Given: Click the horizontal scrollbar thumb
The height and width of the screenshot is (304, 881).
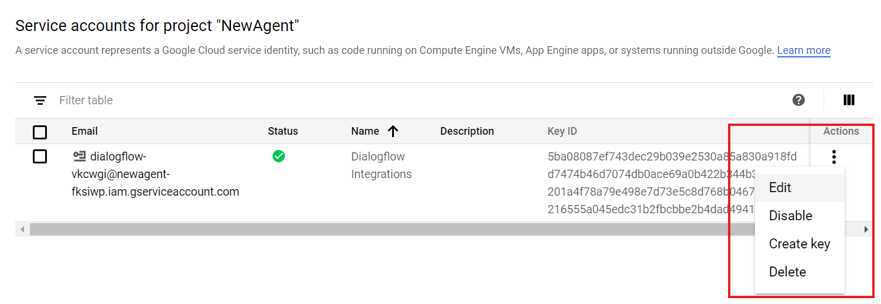Looking at the screenshot, I should [x=375, y=230].
